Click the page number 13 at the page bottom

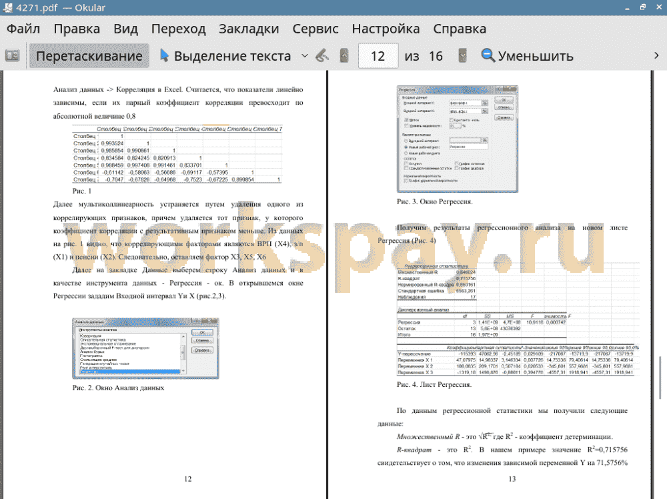(x=512, y=479)
